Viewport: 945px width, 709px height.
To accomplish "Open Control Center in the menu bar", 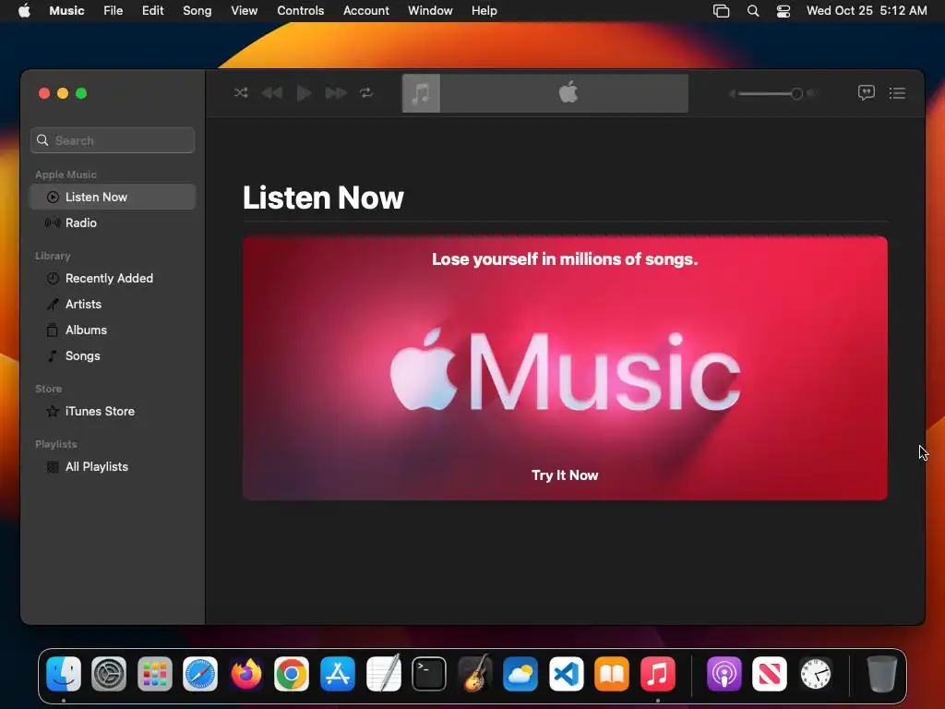I will click(783, 11).
